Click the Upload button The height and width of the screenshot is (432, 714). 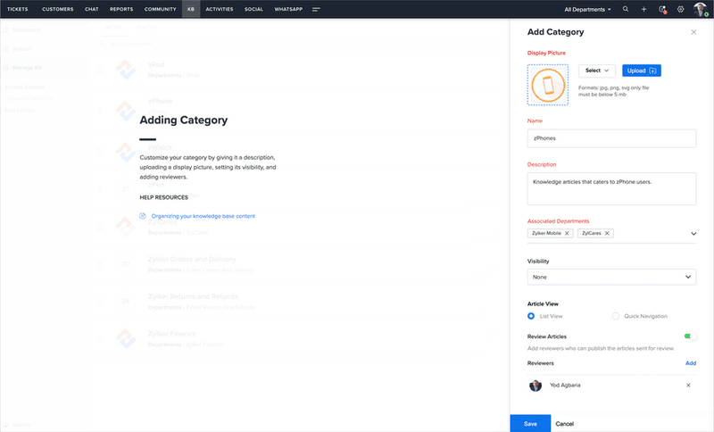click(641, 71)
